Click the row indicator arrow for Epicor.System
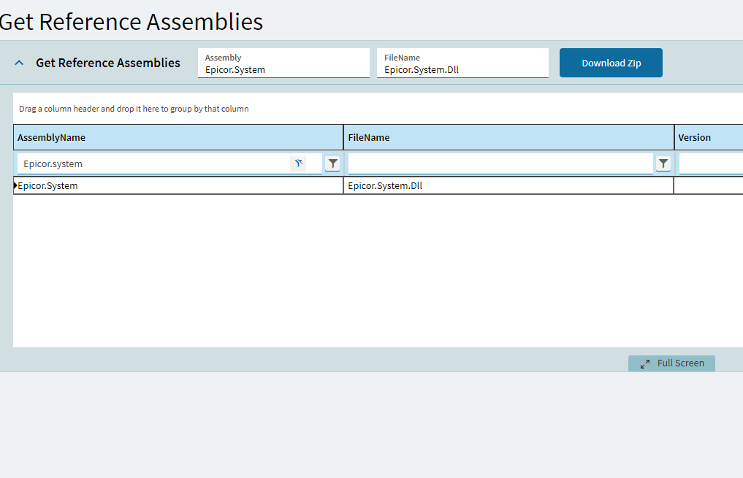The image size is (743, 478). coord(15,185)
